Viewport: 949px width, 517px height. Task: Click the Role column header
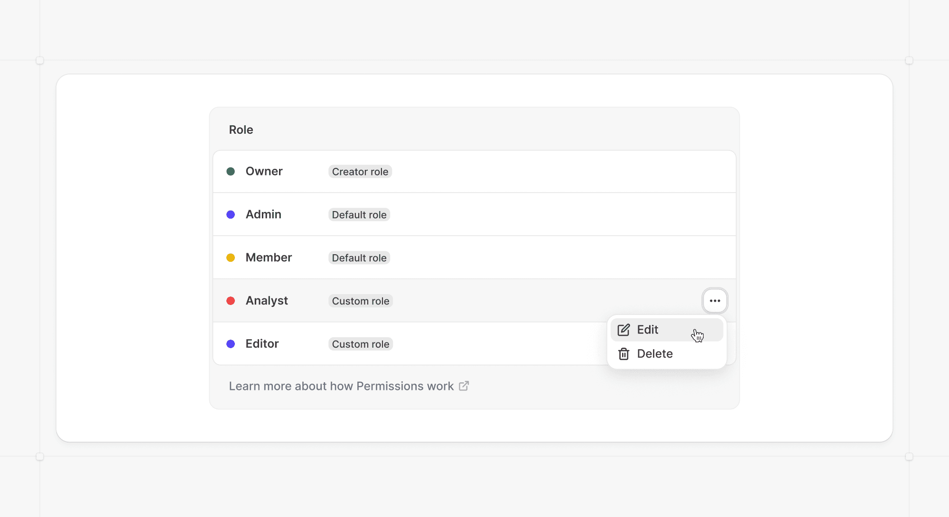[241, 129]
